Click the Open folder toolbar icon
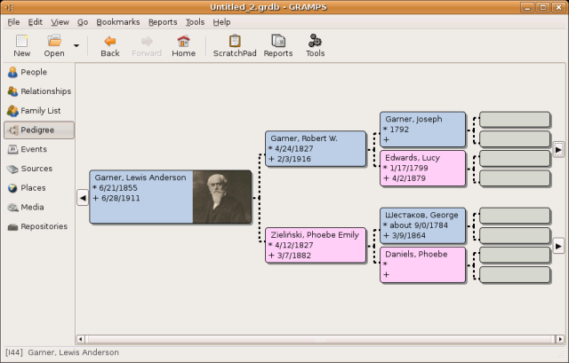 point(54,41)
